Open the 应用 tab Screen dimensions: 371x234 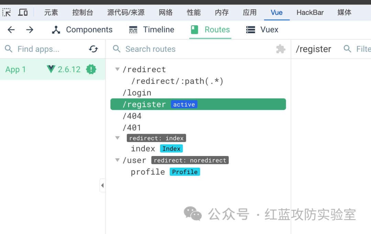click(250, 12)
